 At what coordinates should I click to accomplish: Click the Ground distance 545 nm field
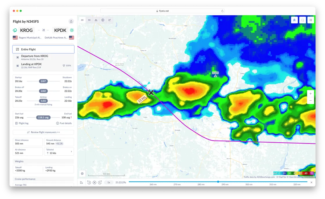point(59,142)
